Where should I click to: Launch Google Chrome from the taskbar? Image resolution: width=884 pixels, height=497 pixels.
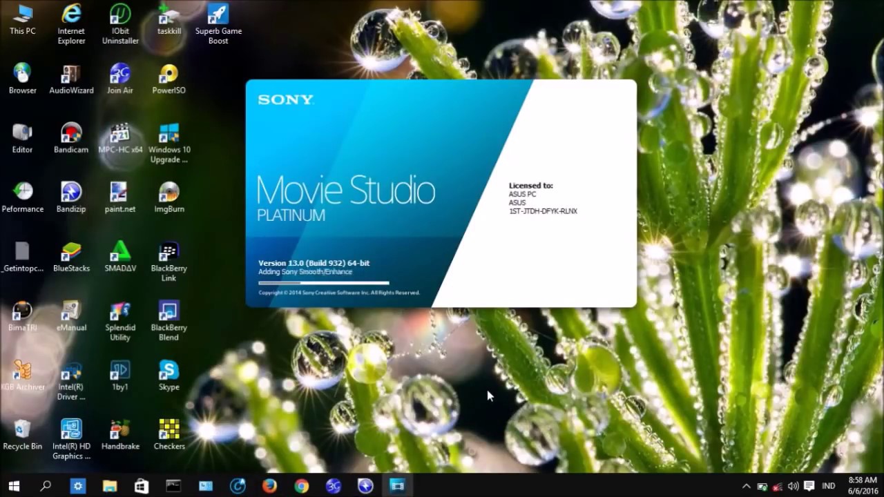[301, 486]
